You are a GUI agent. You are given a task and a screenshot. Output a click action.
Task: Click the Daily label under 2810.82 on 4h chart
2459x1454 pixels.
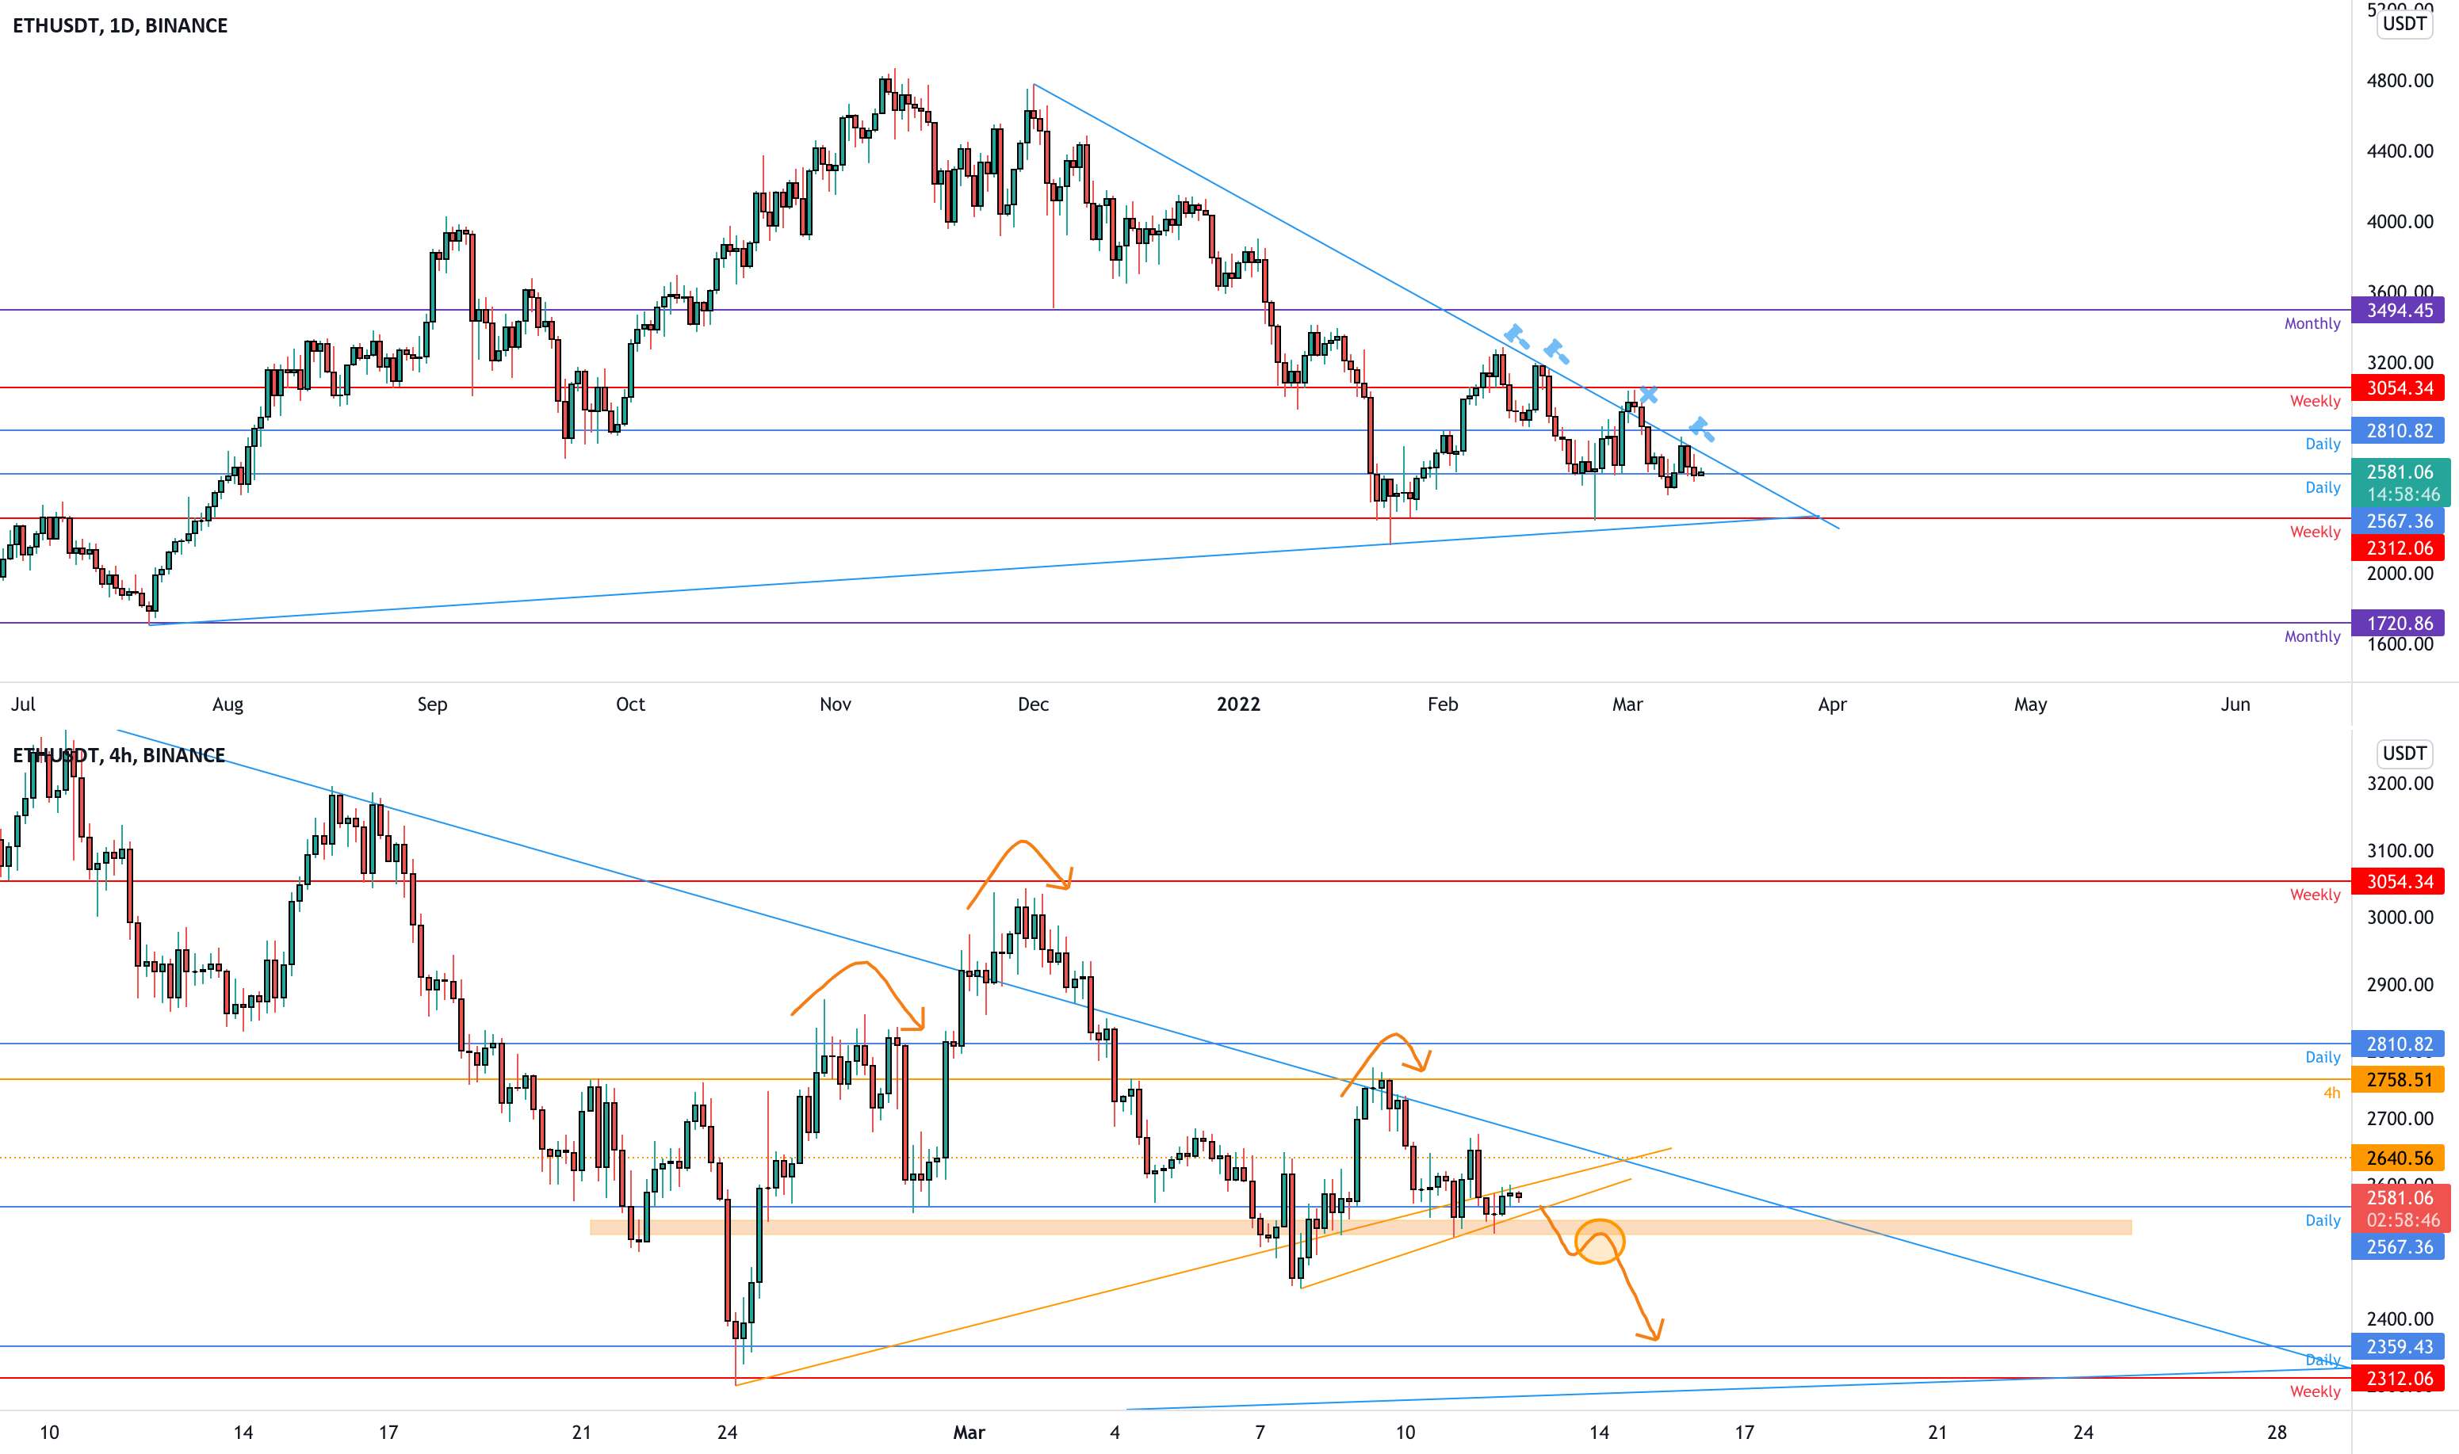tap(2322, 1057)
